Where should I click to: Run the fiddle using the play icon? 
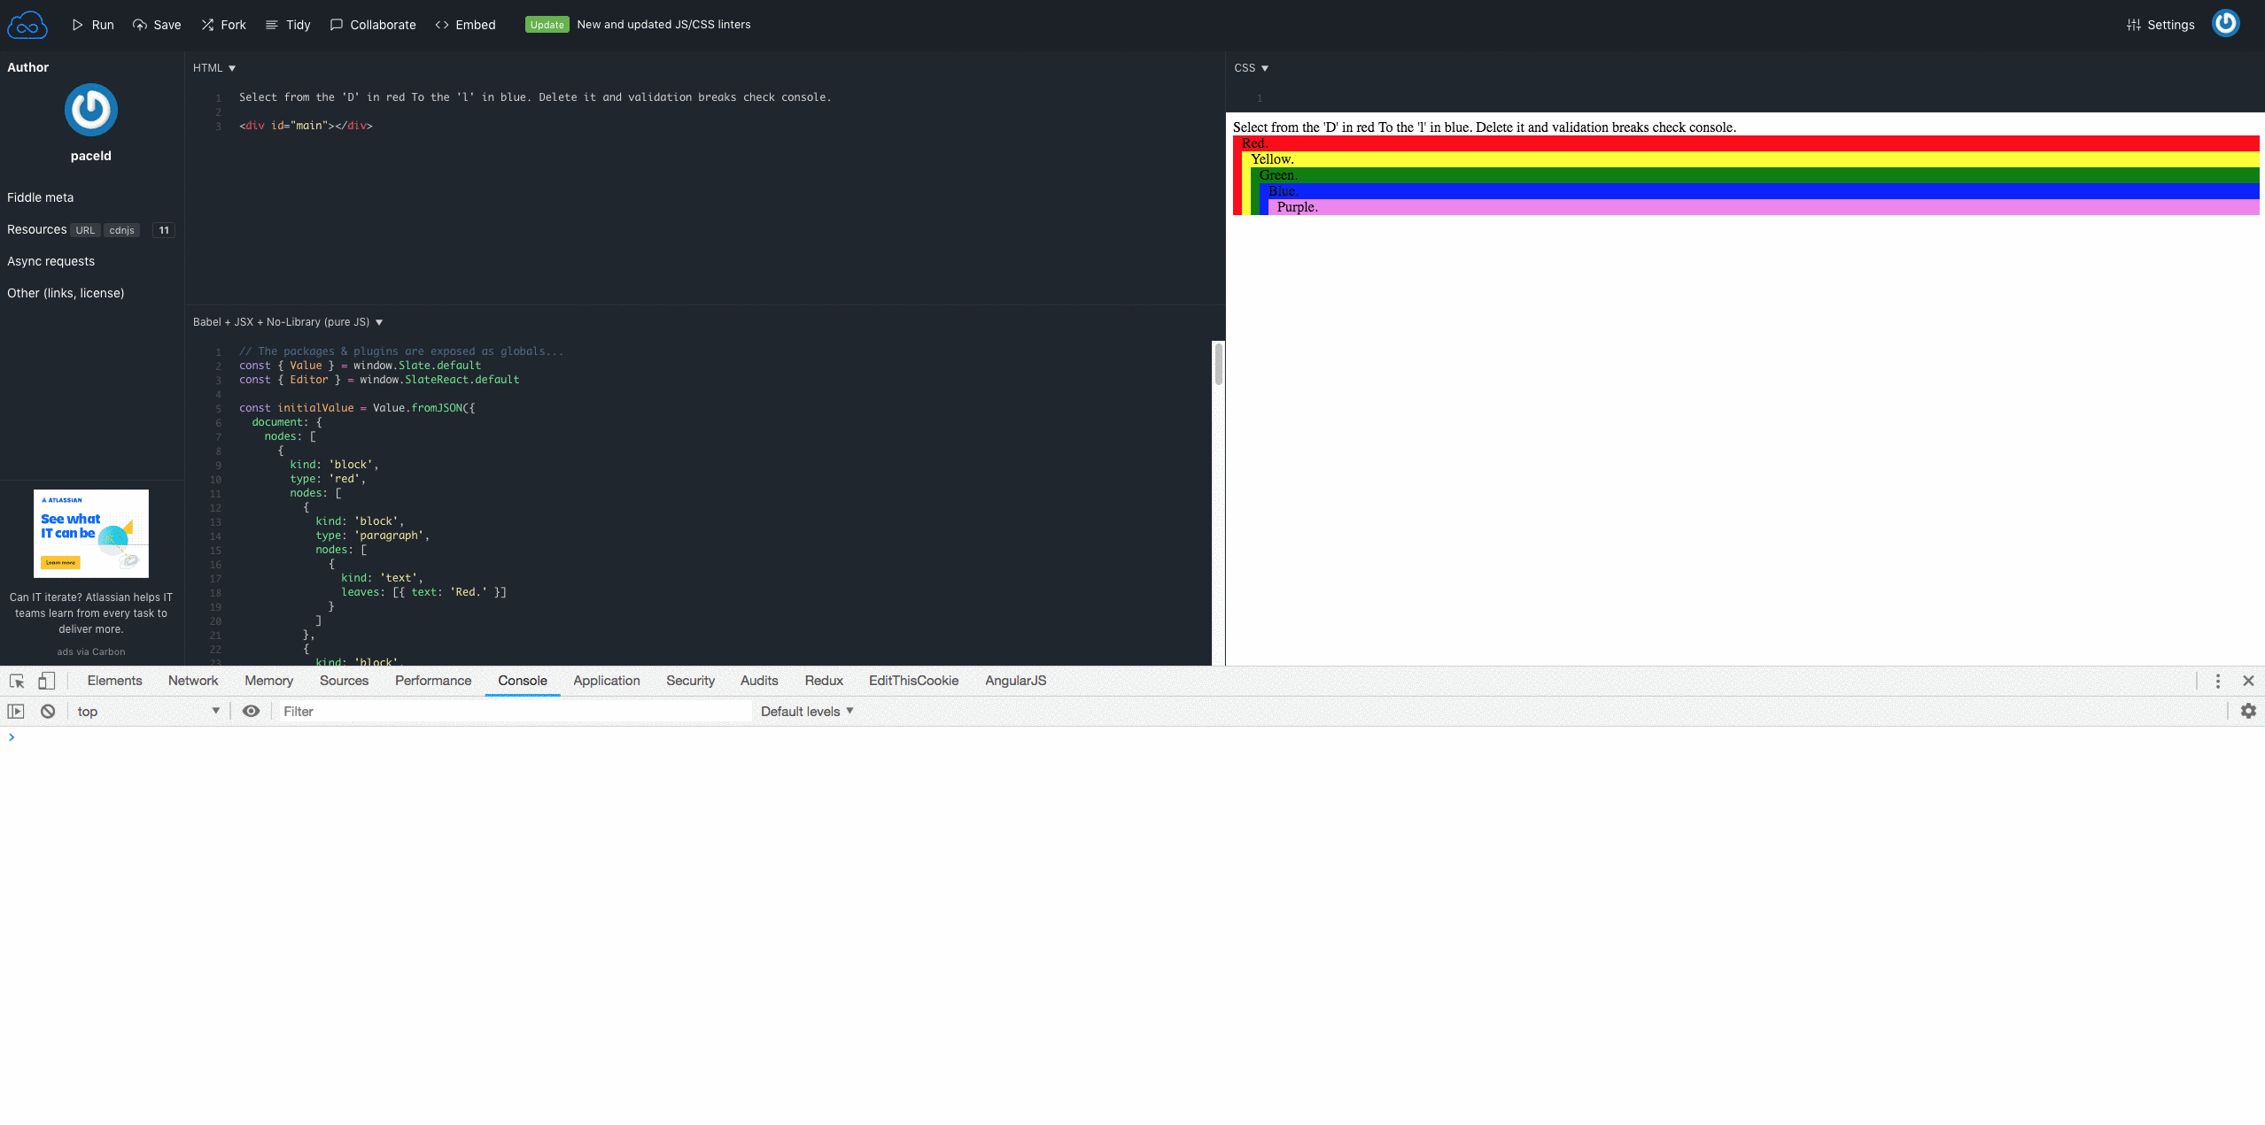point(92,25)
